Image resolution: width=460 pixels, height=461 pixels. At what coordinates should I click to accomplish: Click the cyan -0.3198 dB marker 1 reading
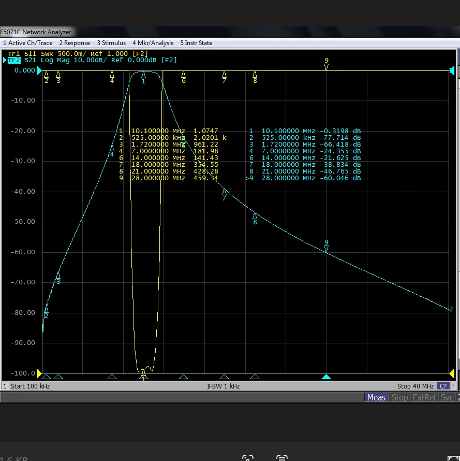(x=340, y=131)
